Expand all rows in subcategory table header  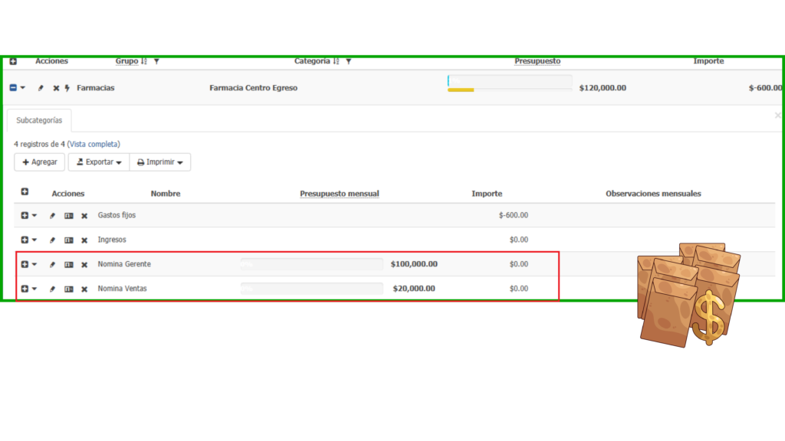coord(25,193)
